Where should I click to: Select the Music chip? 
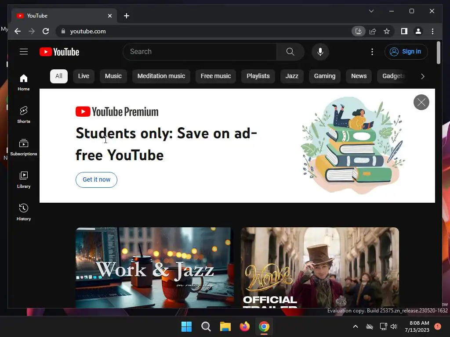click(x=113, y=76)
